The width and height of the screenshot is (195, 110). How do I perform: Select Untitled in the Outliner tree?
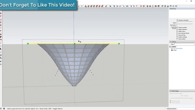coord(174,47)
